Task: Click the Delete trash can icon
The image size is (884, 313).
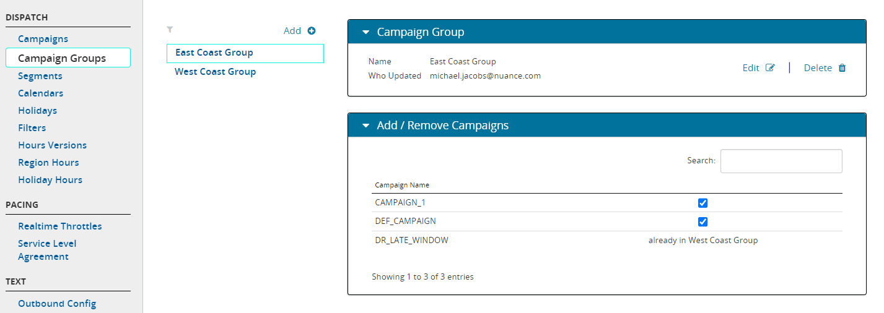Action: coord(842,68)
